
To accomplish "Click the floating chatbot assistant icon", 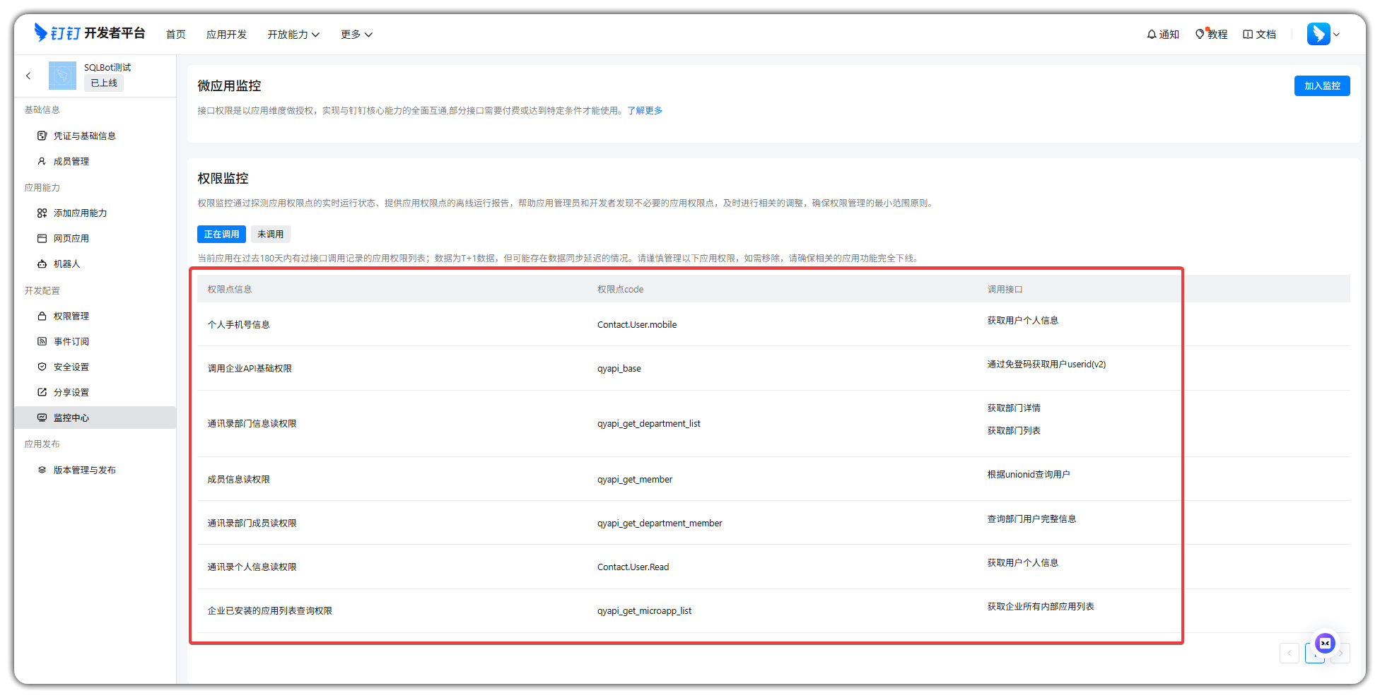I will point(1325,643).
